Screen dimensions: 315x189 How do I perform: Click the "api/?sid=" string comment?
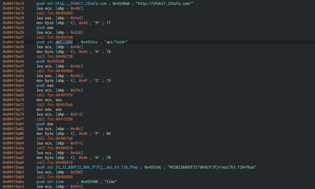(x=116, y=42)
